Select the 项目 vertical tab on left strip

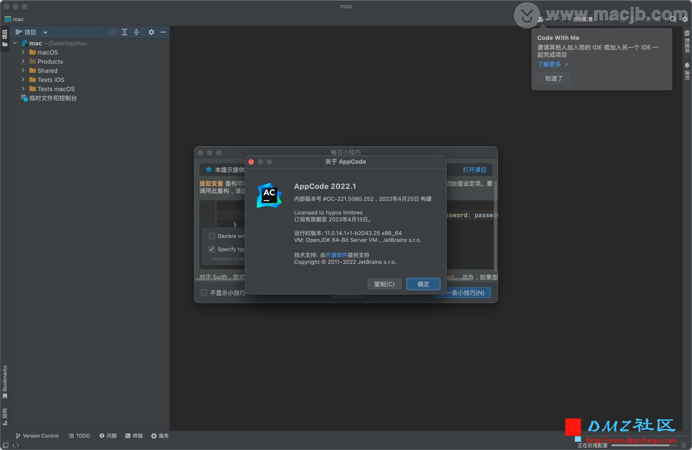5,38
